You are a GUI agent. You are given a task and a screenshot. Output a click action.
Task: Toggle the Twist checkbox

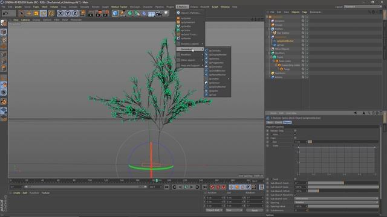click(295, 179)
